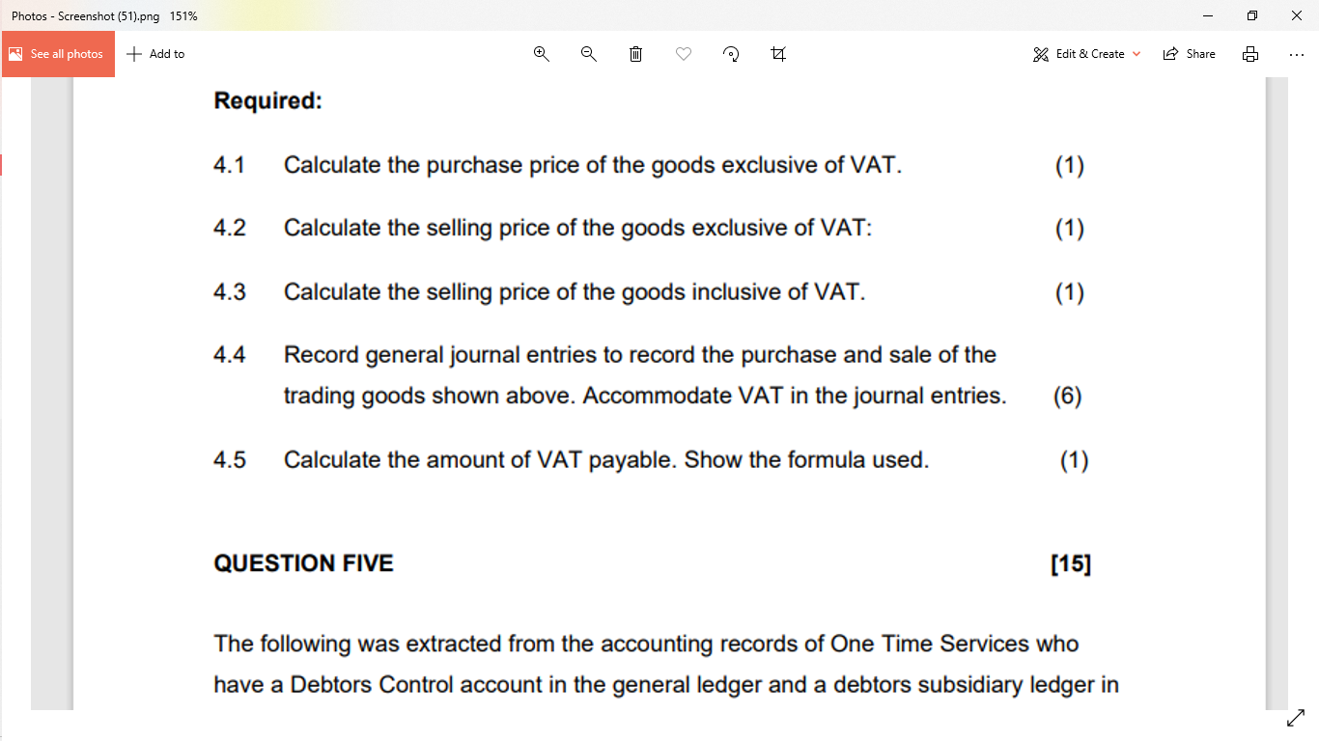Crop the current photo
This screenshot has height=741, width=1319.
click(778, 54)
